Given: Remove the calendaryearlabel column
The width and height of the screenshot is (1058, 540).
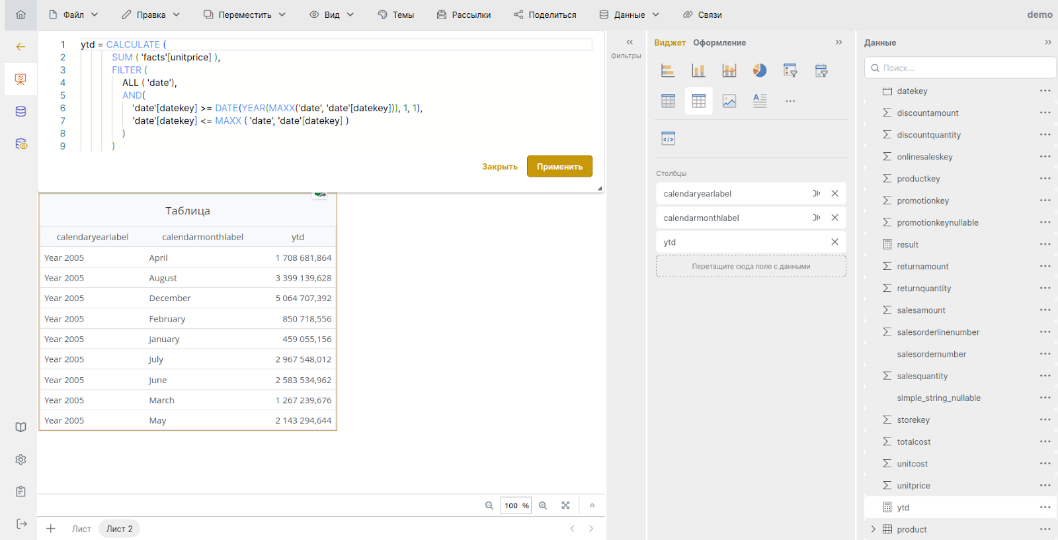Looking at the screenshot, I should pyautogui.click(x=834, y=194).
